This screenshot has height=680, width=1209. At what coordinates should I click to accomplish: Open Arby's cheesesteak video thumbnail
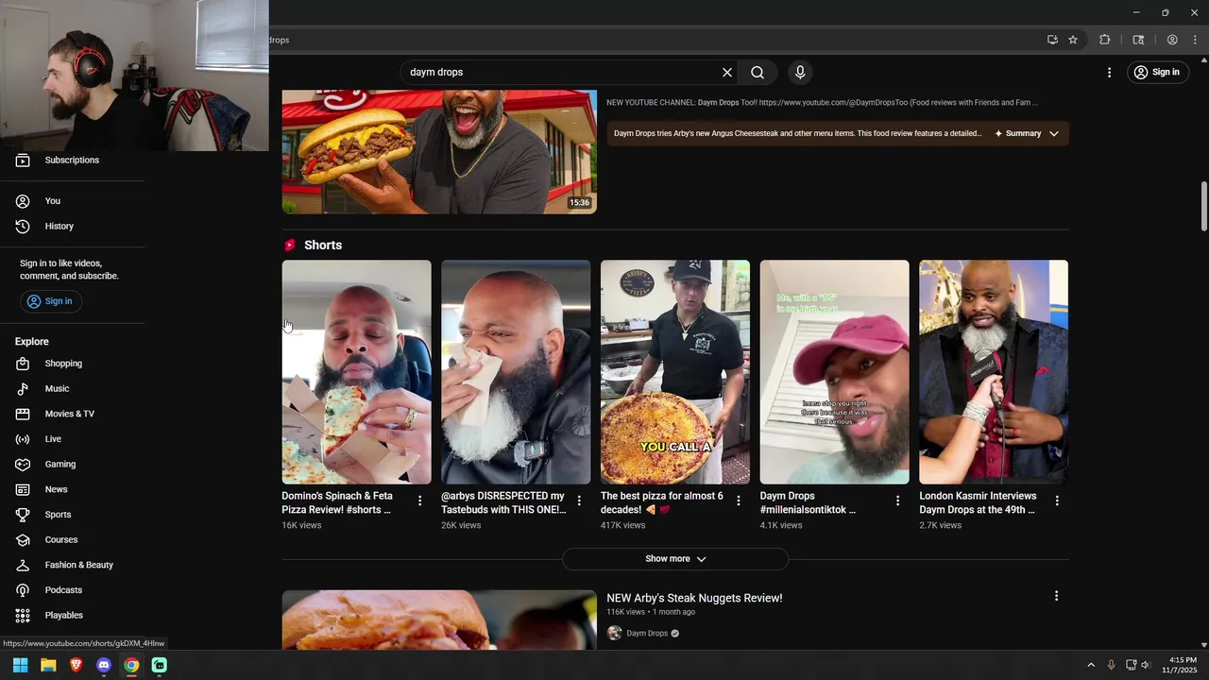(x=439, y=152)
